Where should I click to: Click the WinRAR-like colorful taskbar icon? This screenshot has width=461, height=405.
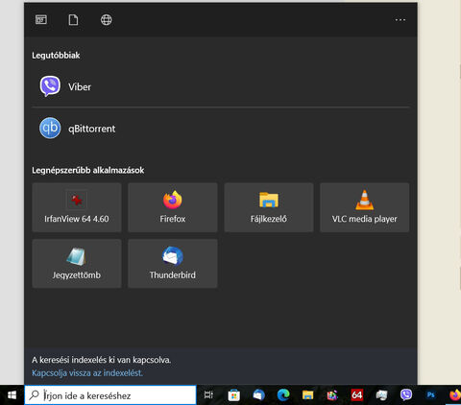tap(332, 395)
